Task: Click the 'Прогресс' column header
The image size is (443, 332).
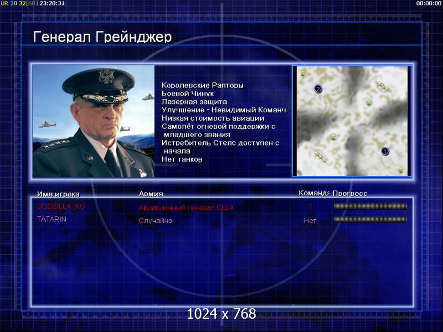Action: tap(350, 193)
